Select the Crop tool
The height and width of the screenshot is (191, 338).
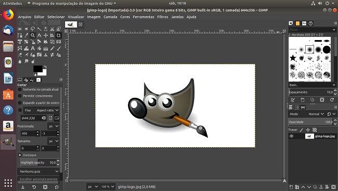click(x=59, y=35)
